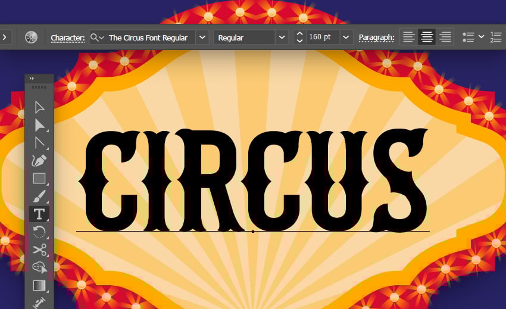Select the Pen tool
This screenshot has height=309, width=506.
point(39,161)
